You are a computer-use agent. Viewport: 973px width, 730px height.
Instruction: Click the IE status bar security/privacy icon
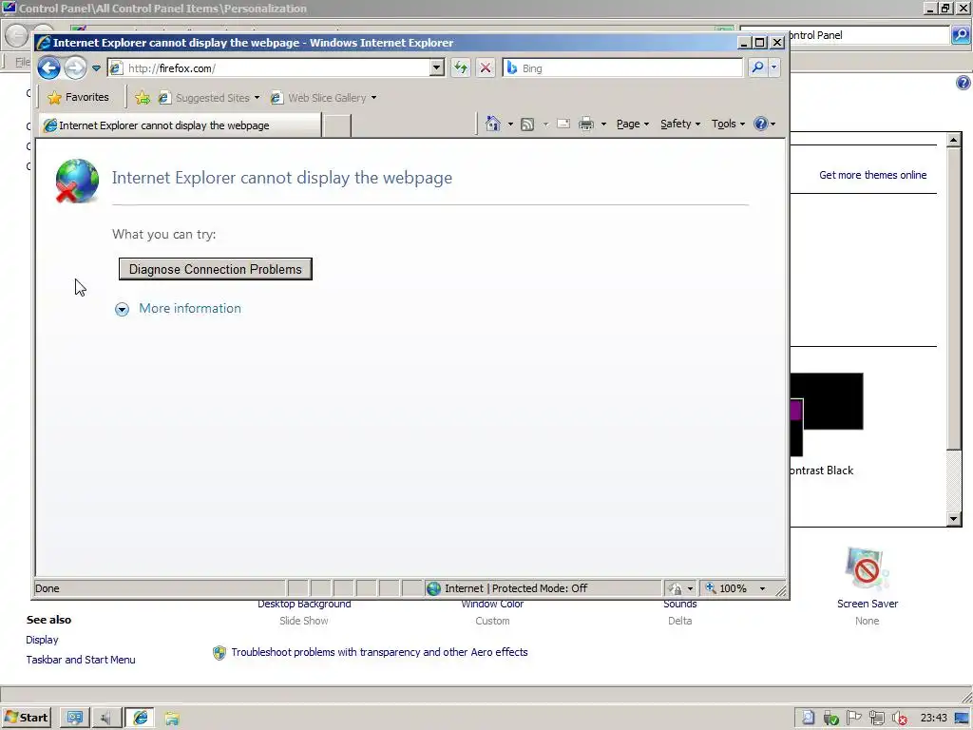pos(680,587)
